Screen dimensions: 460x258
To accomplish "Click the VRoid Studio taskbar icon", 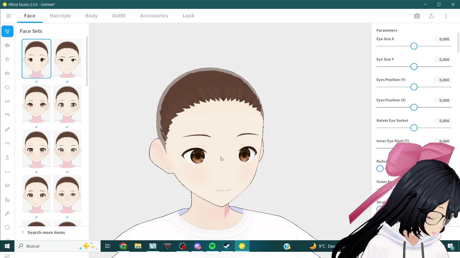I will [x=242, y=246].
